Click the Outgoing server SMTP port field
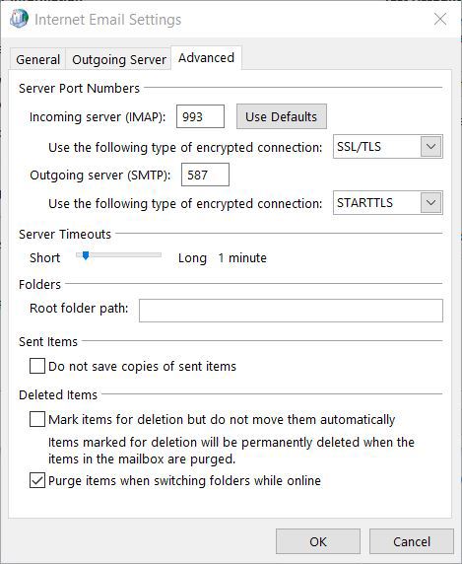462x564 pixels. tap(205, 175)
